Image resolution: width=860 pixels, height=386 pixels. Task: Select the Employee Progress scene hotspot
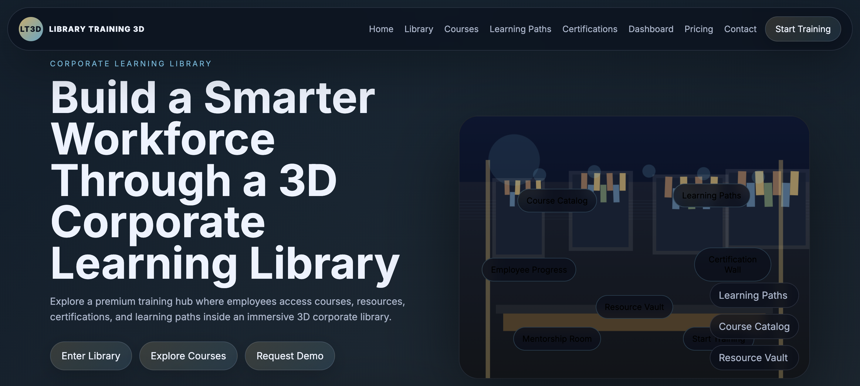click(529, 269)
